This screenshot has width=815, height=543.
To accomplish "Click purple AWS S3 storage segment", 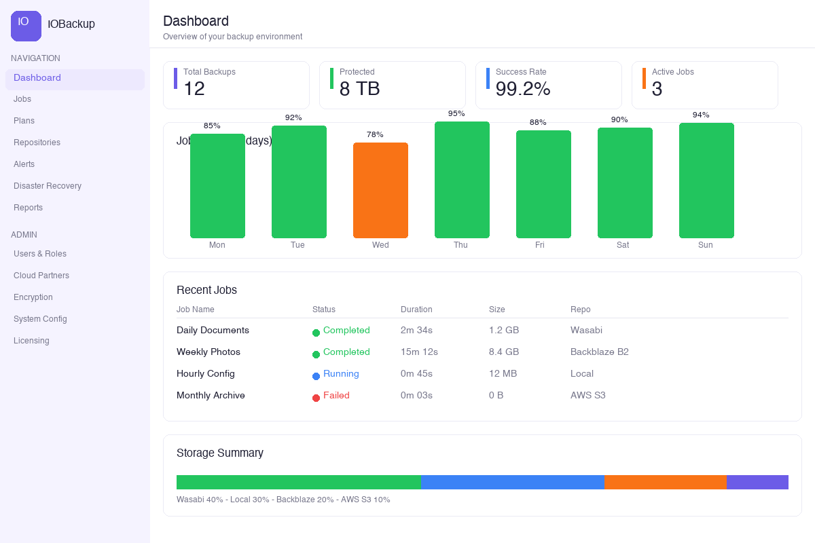I will [x=757, y=482].
